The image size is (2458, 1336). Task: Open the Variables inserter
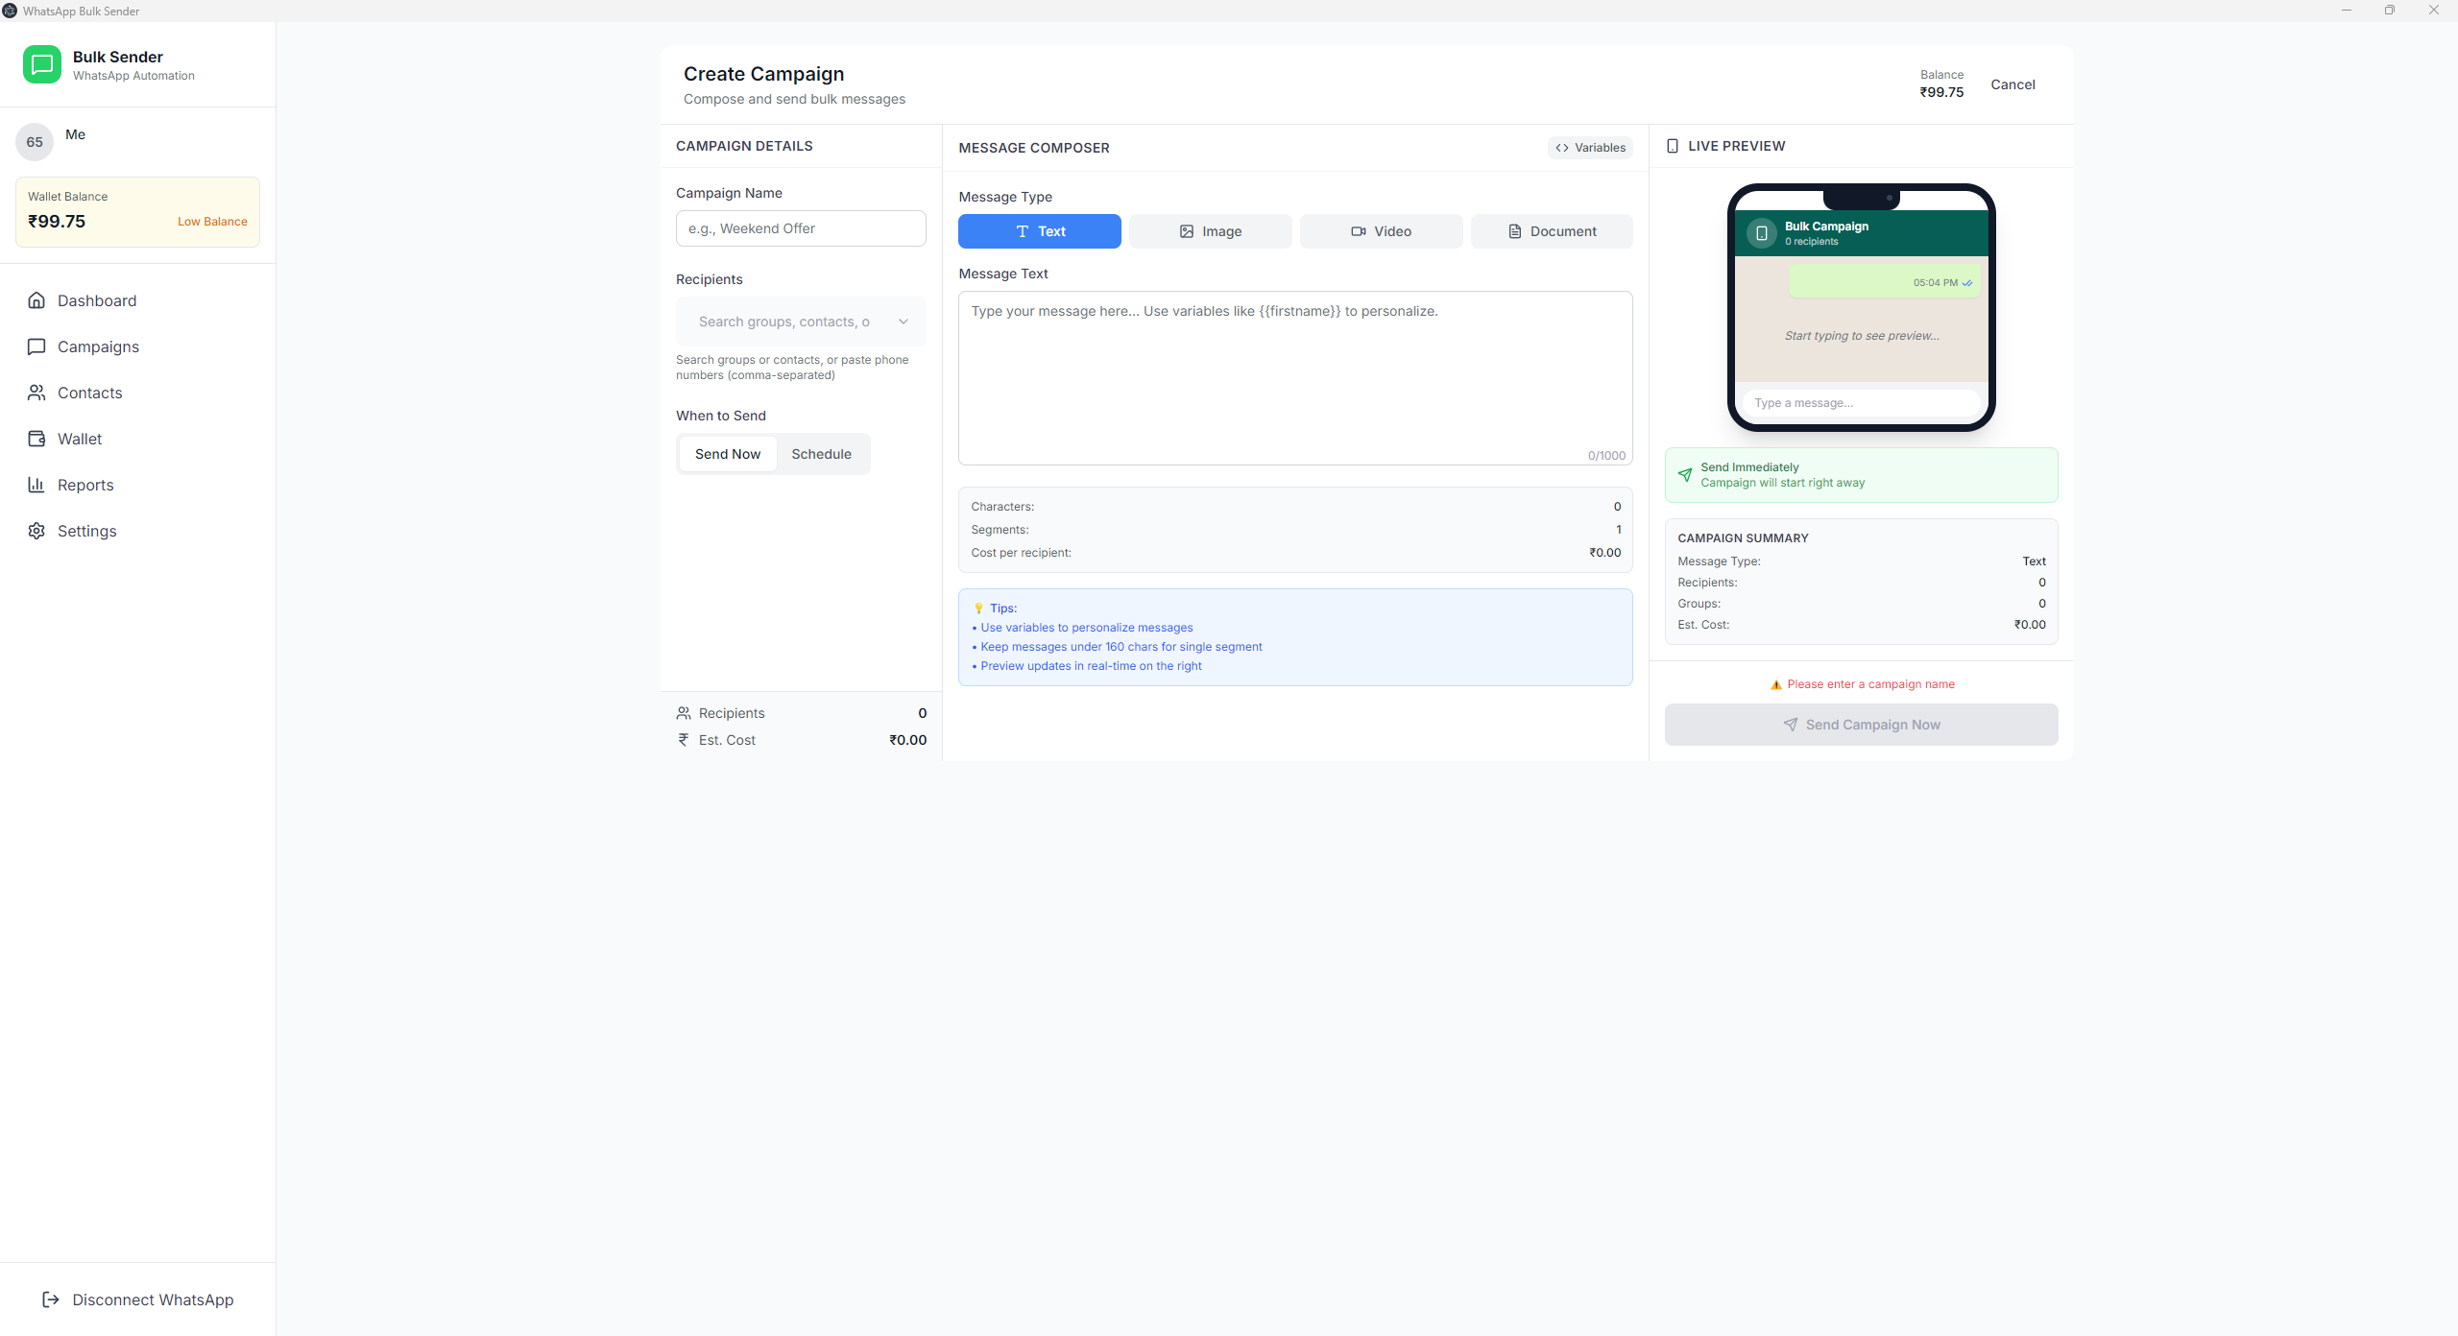(x=1589, y=147)
